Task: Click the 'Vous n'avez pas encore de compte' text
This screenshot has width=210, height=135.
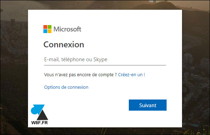Action: coord(79,75)
